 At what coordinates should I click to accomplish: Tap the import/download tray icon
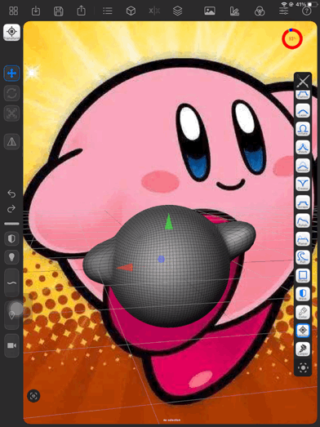coord(36,11)
